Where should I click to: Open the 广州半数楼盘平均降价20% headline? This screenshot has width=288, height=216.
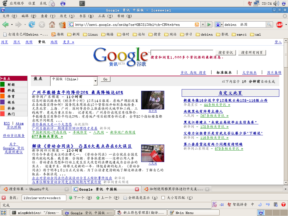click(78, 93)
